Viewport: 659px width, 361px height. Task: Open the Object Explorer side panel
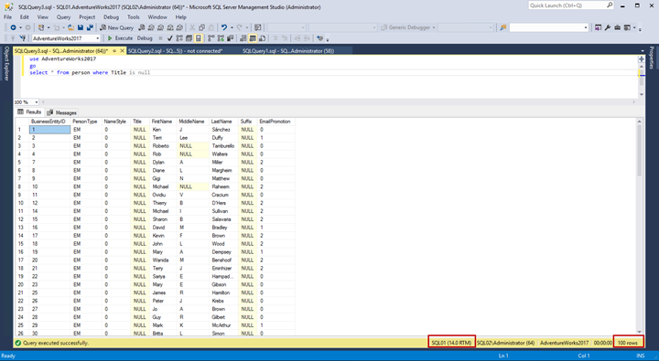[x=6, y=63]
